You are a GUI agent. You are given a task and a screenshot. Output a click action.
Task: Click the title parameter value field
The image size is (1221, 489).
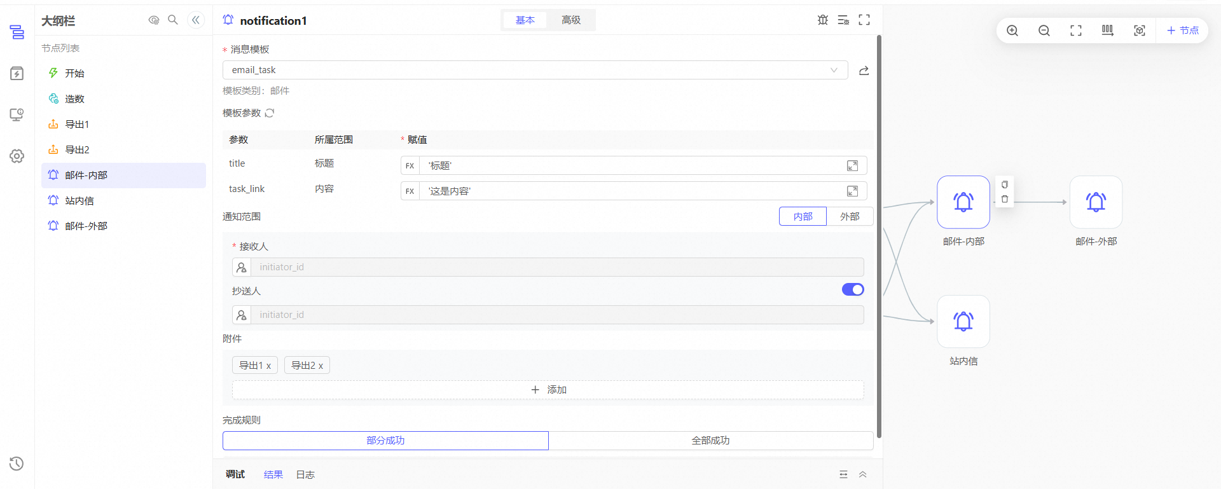pyautogui.click(x=633, y=166)
